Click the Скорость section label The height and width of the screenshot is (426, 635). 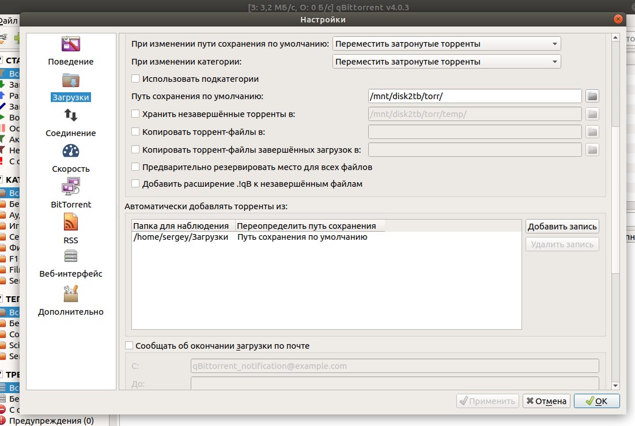click(x=70, y=169)
